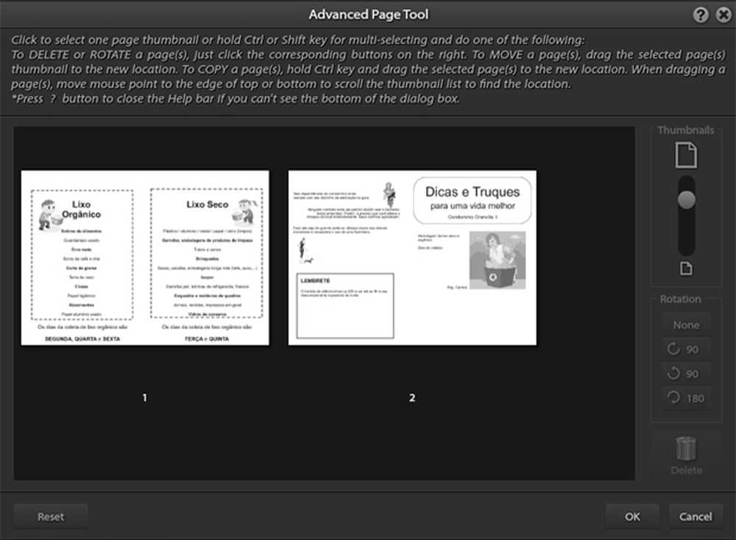Select the page 2 thumbnail

[x=412, y=260]
